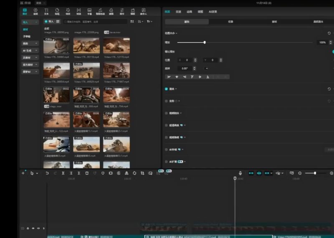Expand the Import (导入) sidebar dropdown
This screenshot has height=238, width=334.
pyautogui.click(x=30, y=22)
